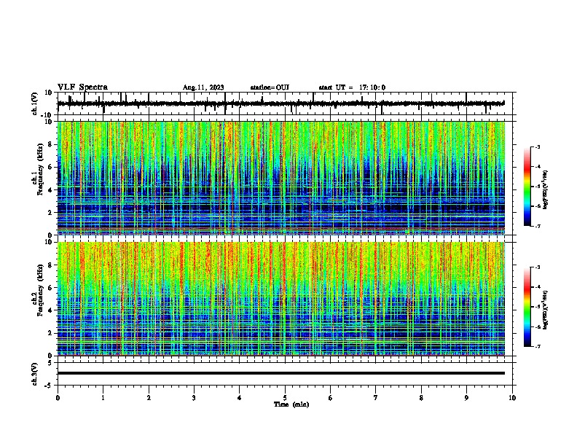This screenshot has height=446, width=577.
Task: Click the "station=" header text
Action: 263,87
